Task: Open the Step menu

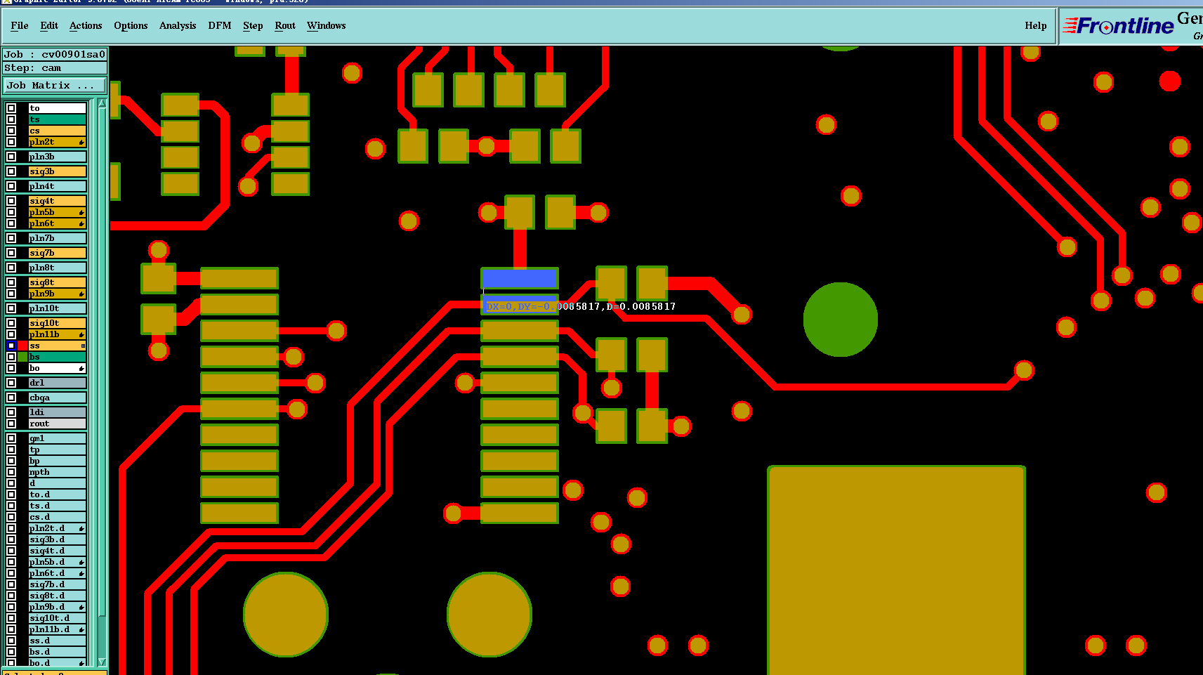Action: pyautogui.click(x=253, y=26)
